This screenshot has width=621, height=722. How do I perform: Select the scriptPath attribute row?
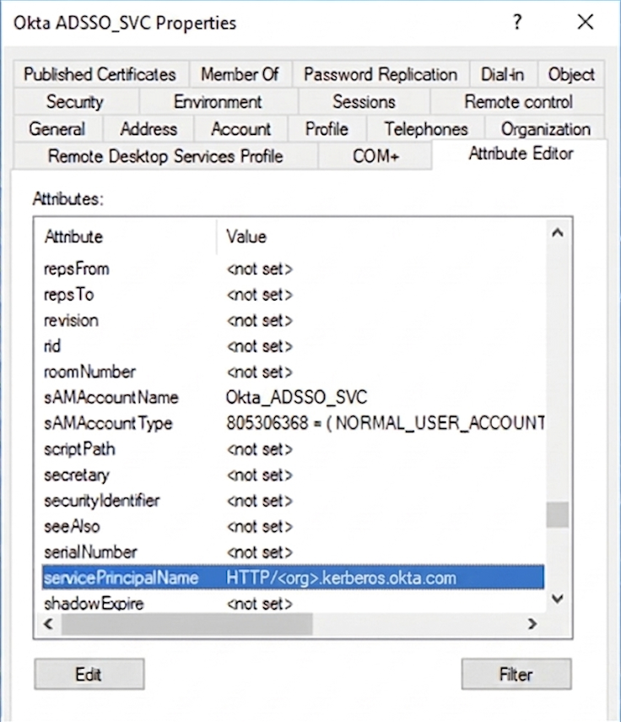293,449
